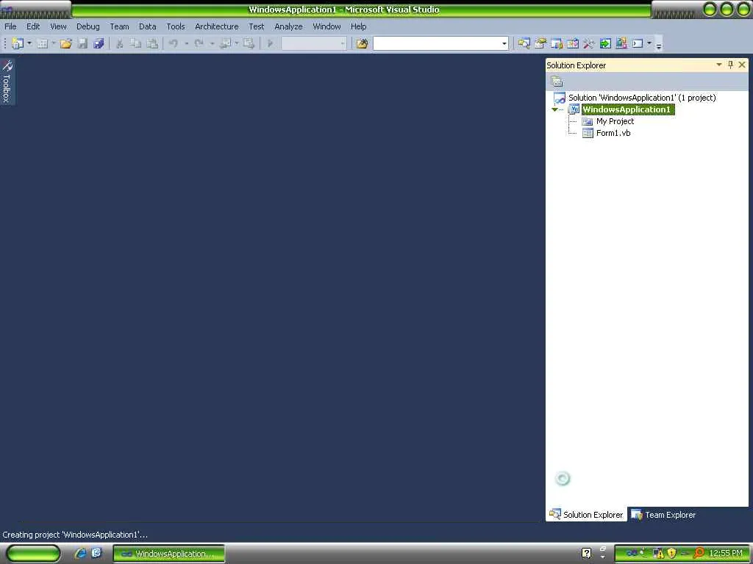
Task: Switch to the Solution Explorer bottom tab
Action: 586,515
